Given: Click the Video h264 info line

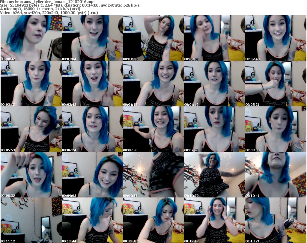Looking at the screenshot, I should click(x=49, y=13).
